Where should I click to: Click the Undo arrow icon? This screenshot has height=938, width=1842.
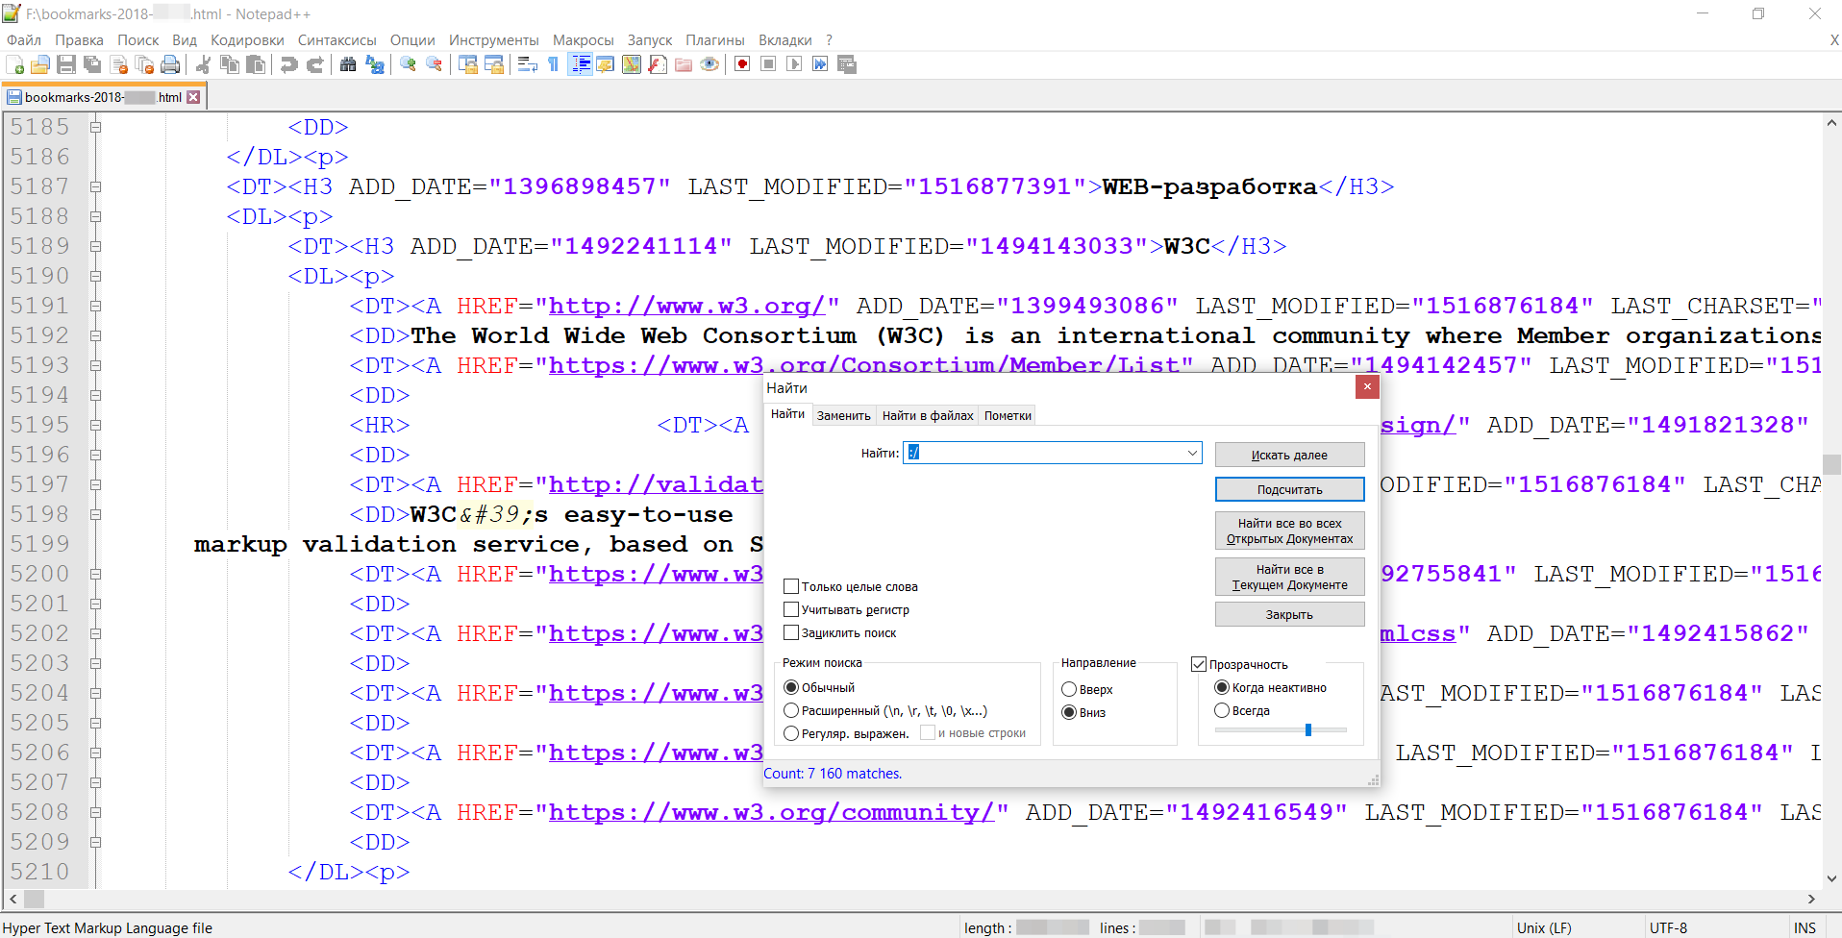coord(288,64)
